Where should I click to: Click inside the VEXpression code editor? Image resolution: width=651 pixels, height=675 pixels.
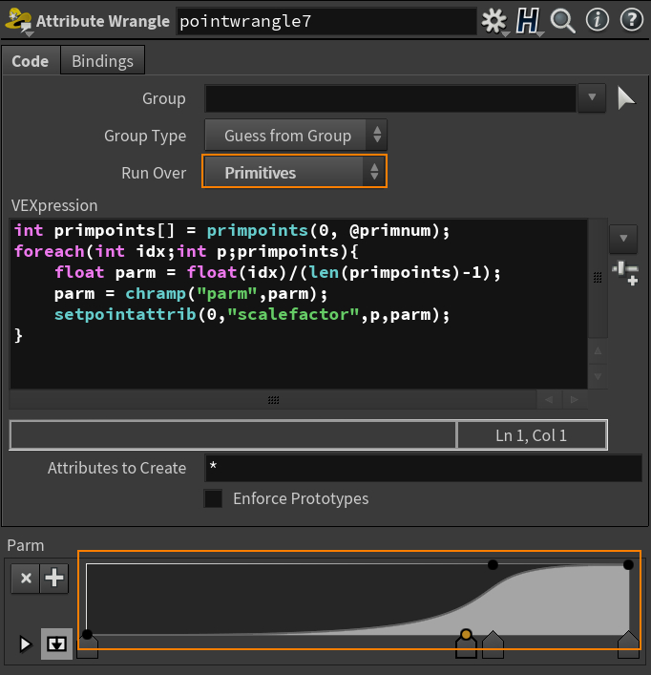(x=299, y=304)
